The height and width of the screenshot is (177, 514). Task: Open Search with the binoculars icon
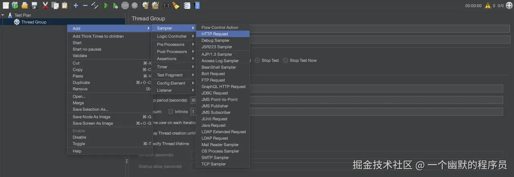point(166,6)
